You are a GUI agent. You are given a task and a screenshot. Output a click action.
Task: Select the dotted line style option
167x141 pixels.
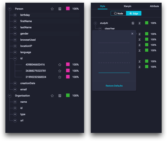pos(114,43)
